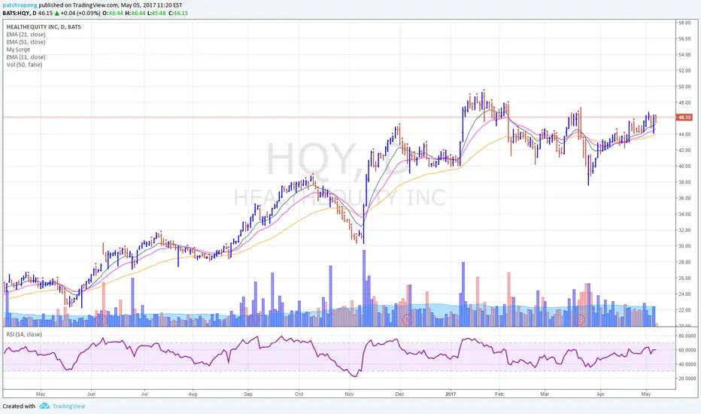Click the Nov time axis label

(x=349, y=394)
